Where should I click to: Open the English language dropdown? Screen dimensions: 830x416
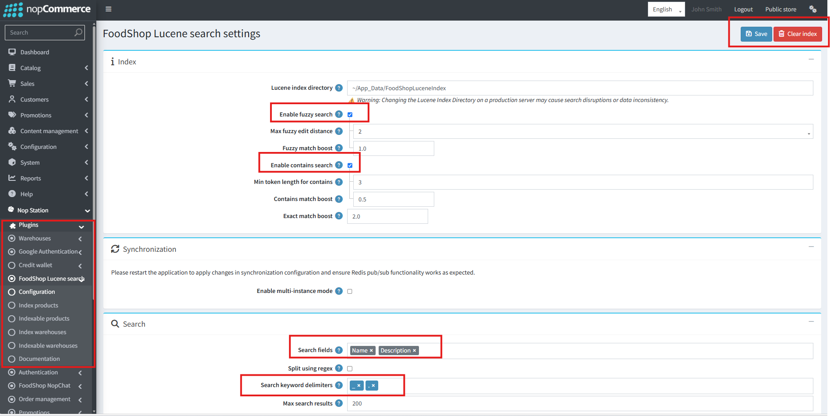(x=666, y=9)
